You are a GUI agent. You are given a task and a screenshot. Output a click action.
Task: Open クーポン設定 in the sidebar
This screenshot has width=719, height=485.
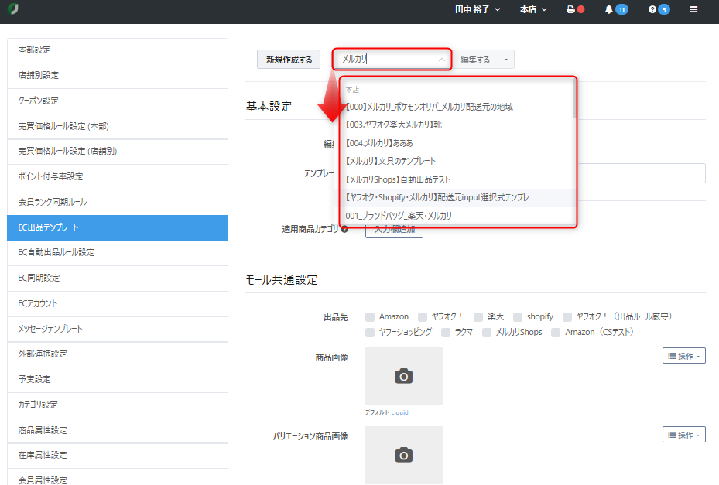pyautogui.click(x=118, y=101)
